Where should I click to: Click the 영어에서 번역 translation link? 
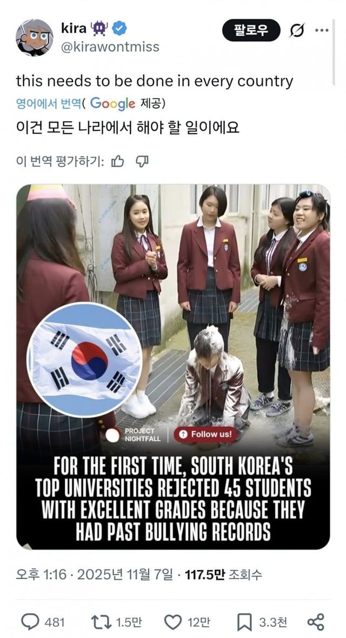48,103
